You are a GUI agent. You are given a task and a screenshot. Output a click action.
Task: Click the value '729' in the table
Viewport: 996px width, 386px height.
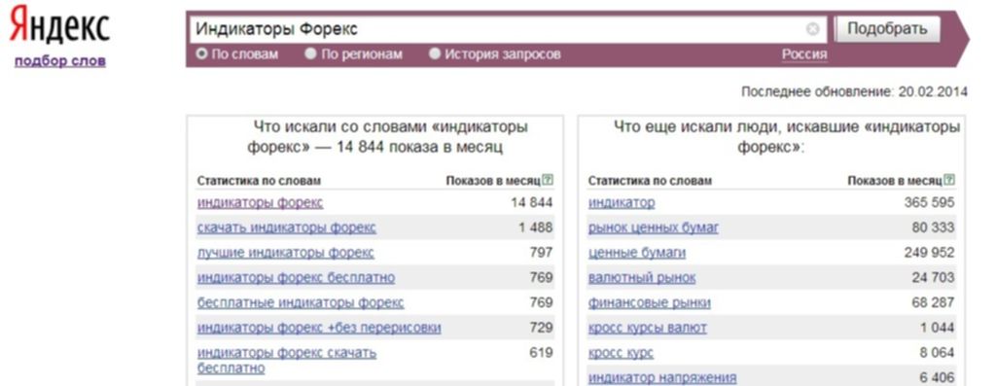[541, 329]
